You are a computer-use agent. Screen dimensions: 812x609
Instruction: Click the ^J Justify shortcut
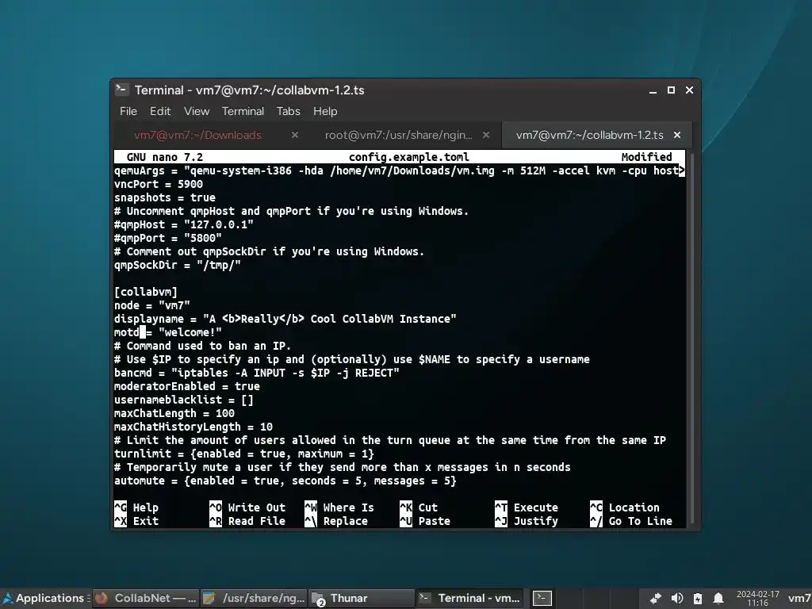pyautogui.click(x=527, y=521)
